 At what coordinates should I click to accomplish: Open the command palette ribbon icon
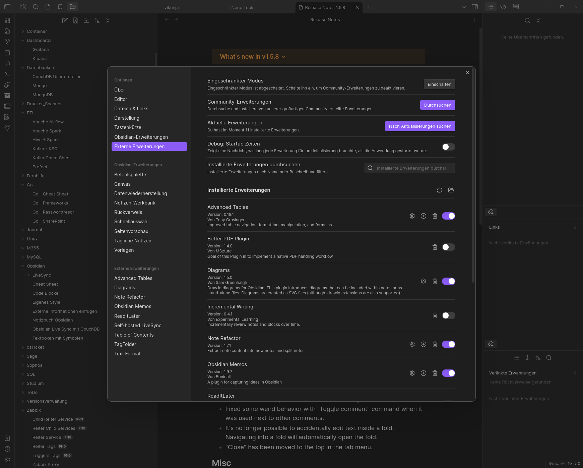pos(7,74)
